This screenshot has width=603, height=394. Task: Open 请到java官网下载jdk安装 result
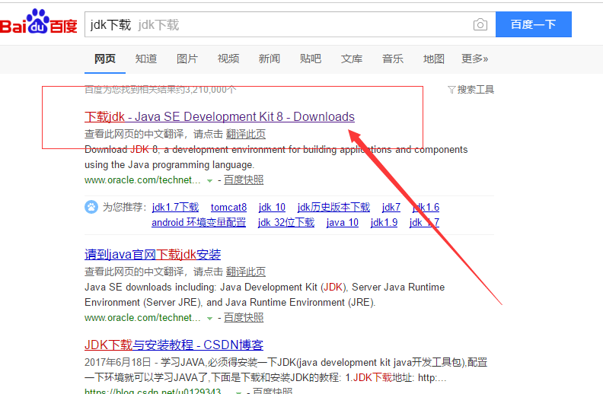pos(153,255)
